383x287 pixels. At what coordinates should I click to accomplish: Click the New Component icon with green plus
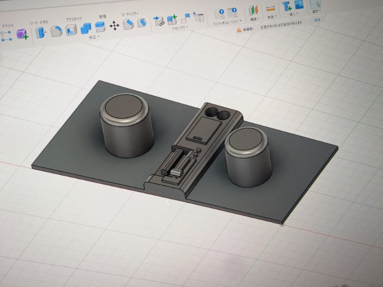172,19
